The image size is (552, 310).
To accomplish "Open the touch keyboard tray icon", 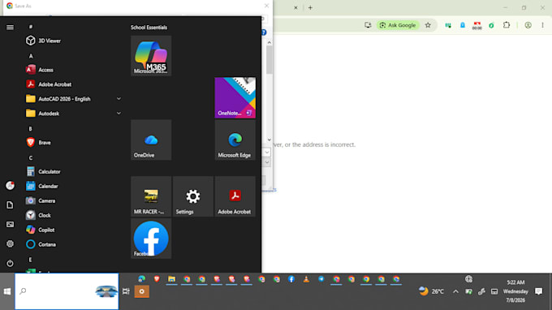I will [494, 291].
